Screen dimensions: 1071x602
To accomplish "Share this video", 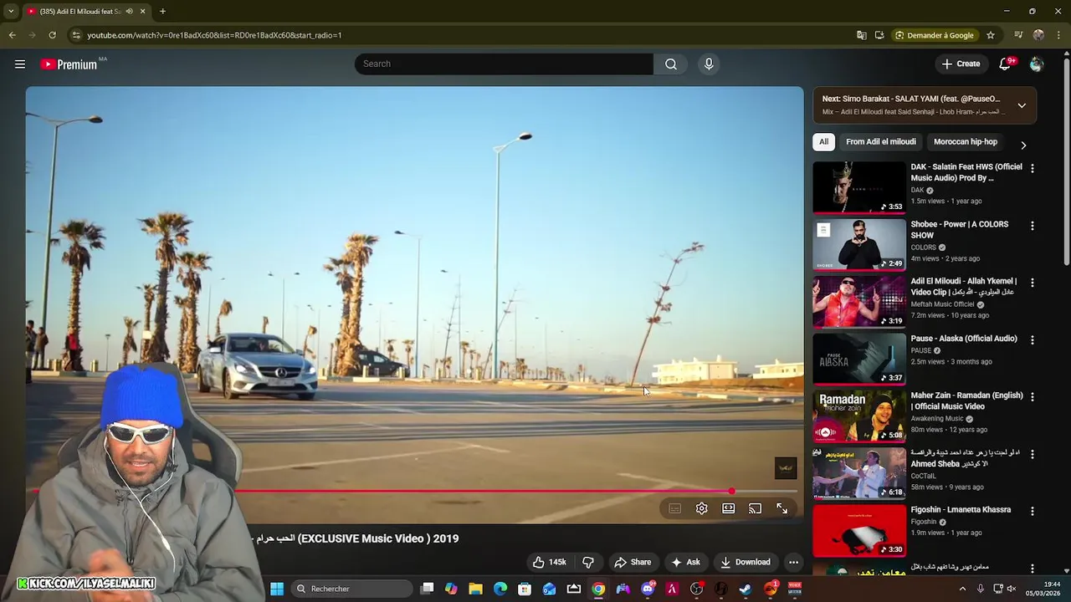I will coord(632,562).
